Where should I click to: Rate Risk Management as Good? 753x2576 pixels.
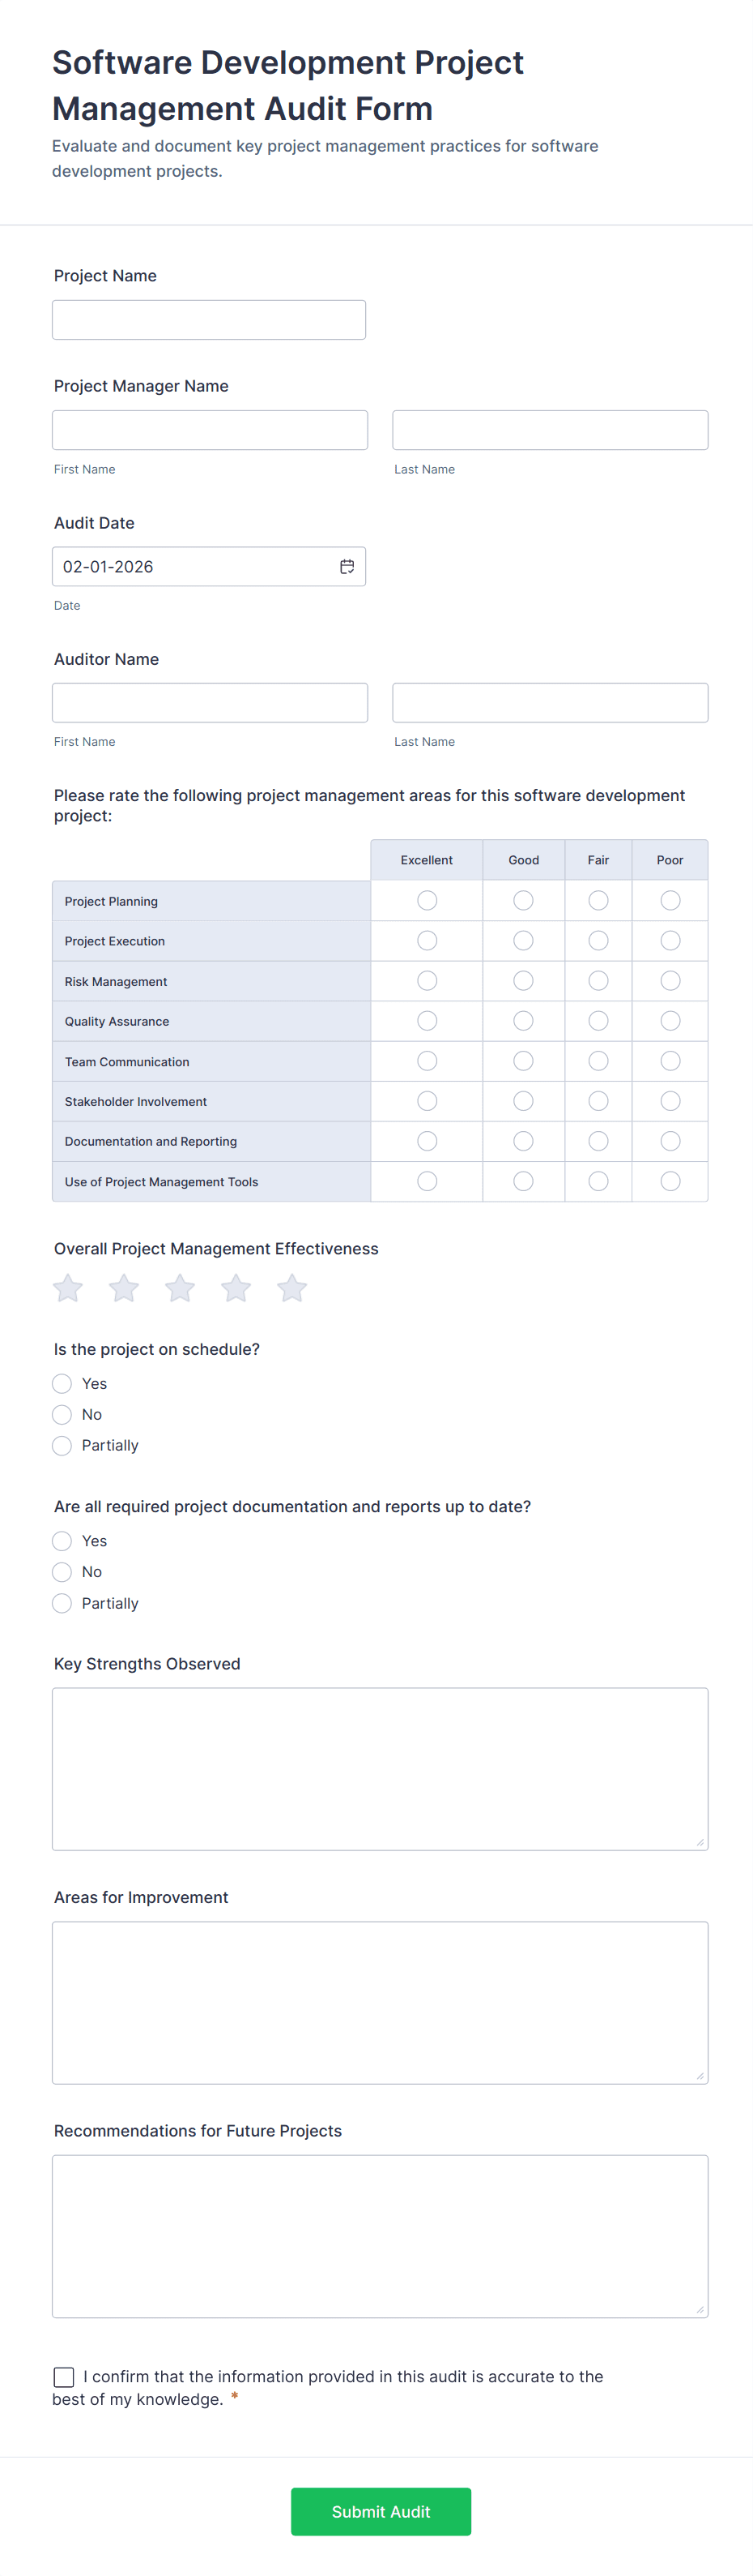(x=522, y=980)
